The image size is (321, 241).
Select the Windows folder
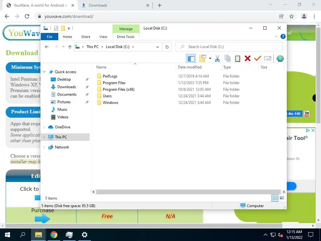pos(110,103)
